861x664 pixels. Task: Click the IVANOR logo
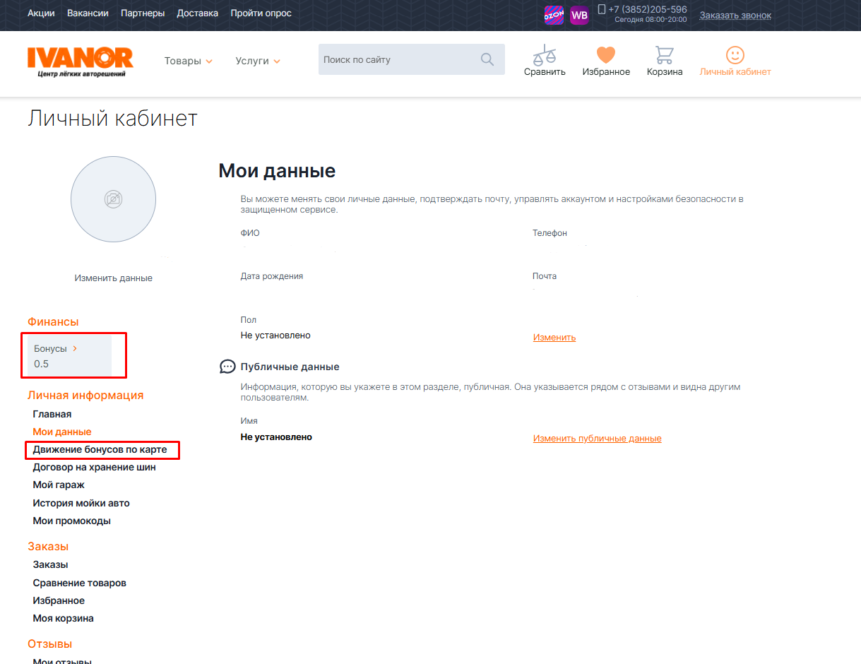click(x=80, y=61)
